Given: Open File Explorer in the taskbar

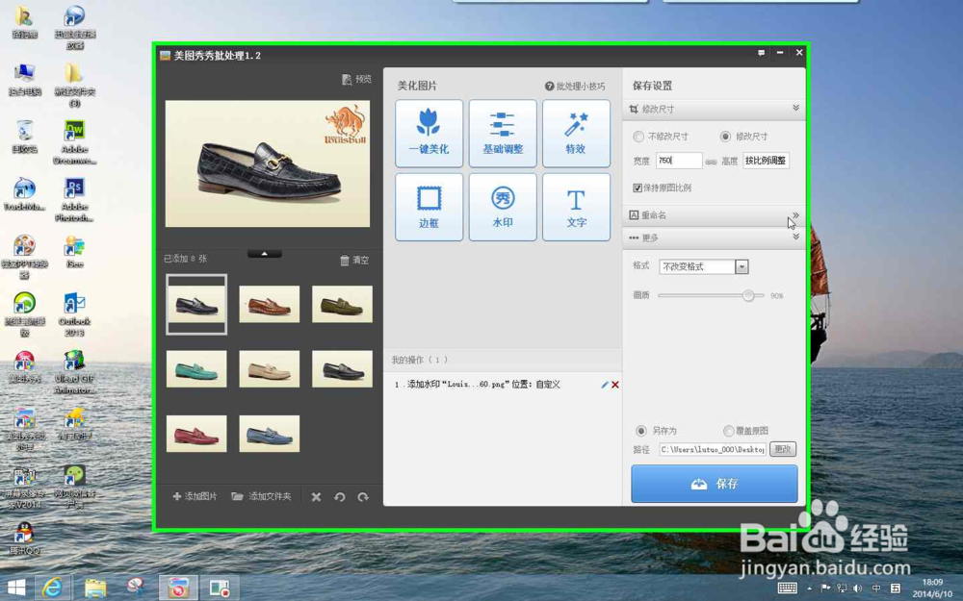Looking at the screenshot, I should click(94, 588).
